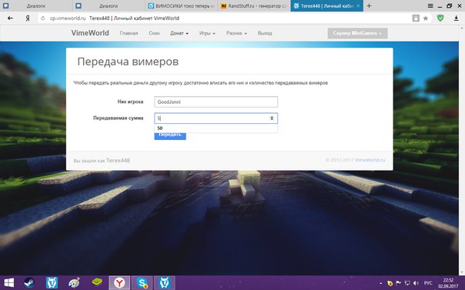Reload the page via address bar icon

coord(43,18)
